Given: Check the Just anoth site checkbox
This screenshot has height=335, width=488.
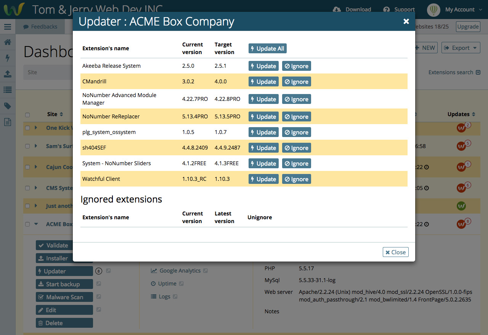Looking at the screenshot, I should 27,206.
